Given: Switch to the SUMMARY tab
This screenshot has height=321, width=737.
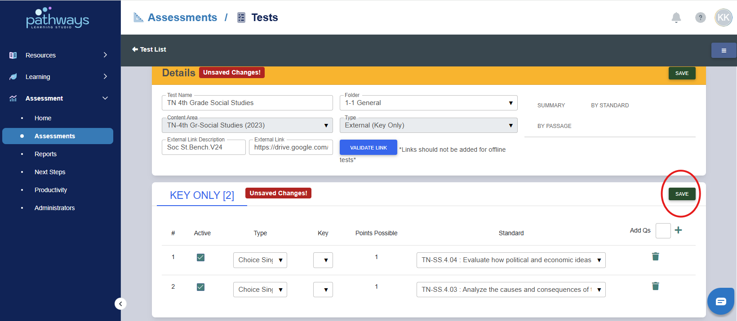Looking at the screenshot, I should click(551, 106).
